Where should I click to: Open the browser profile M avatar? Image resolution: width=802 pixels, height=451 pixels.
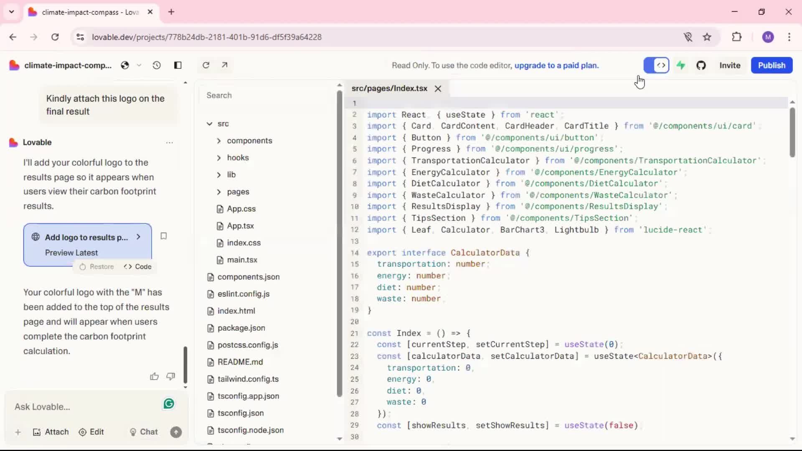point(768,37)
